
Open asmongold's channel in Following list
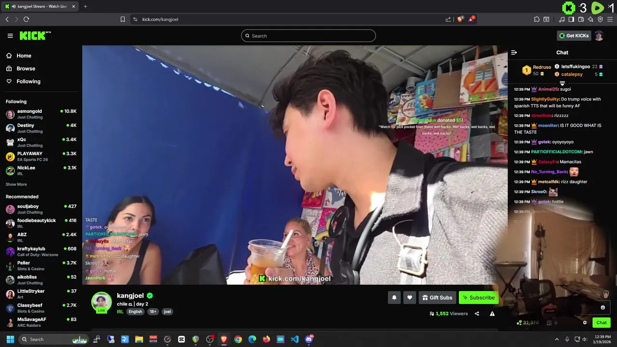(41, 114)
